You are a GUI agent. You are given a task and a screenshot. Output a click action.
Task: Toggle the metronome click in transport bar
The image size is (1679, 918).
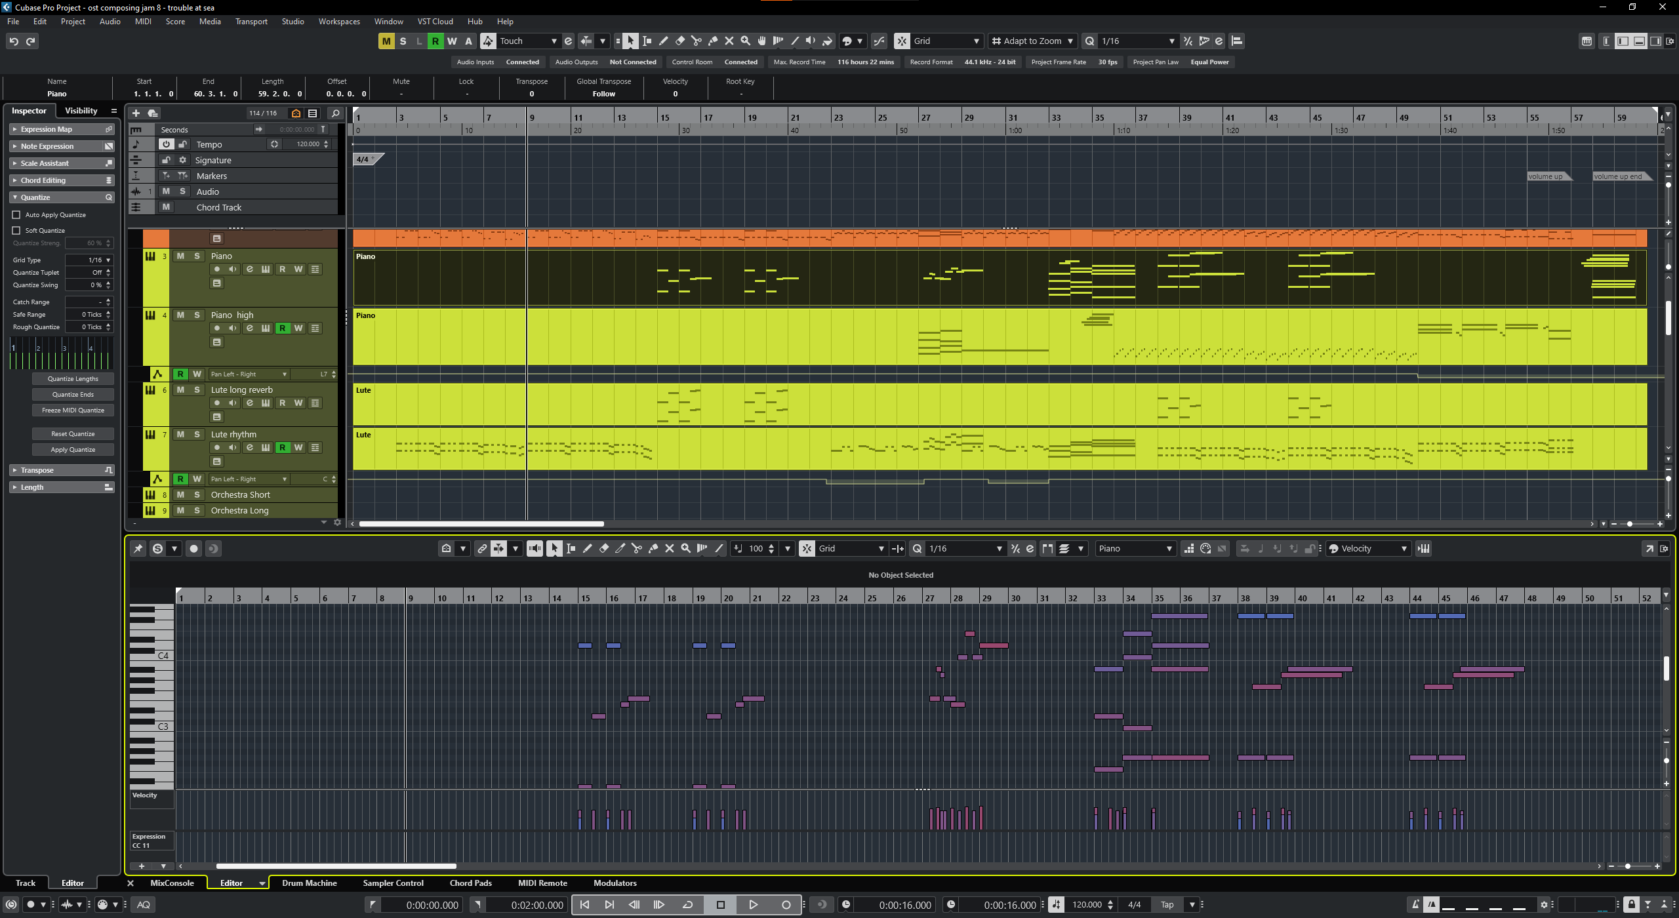[x=1415, y=905]
